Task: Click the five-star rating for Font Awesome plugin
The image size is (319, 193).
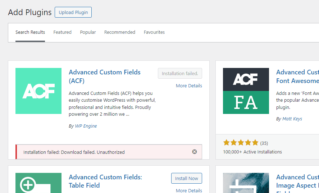Action: pos(241,143)
